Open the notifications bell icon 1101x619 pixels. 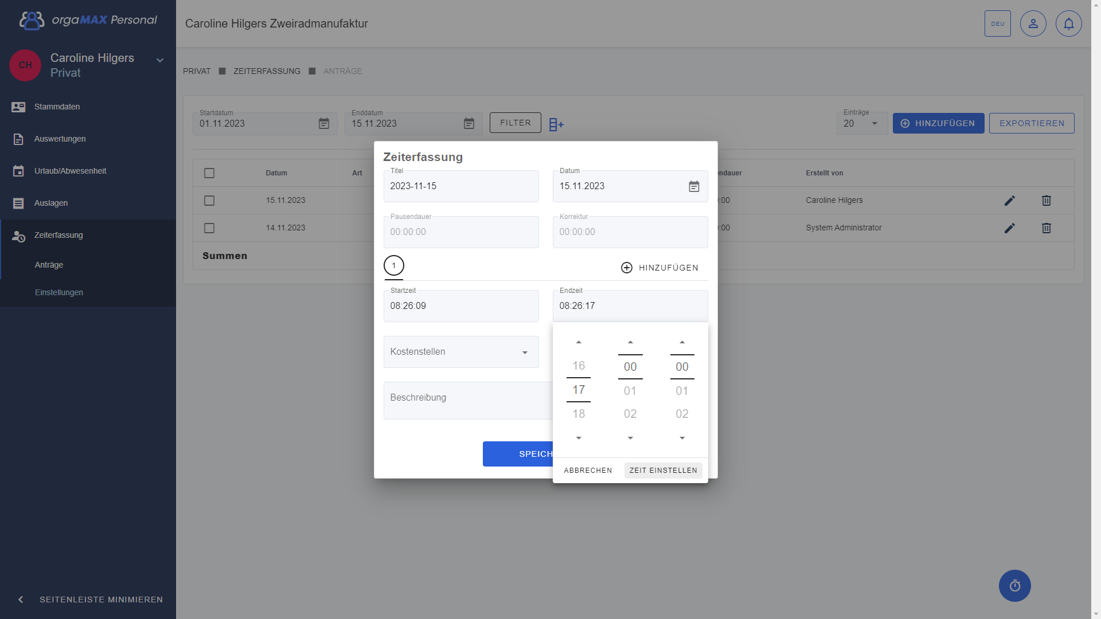[1068, 24]
